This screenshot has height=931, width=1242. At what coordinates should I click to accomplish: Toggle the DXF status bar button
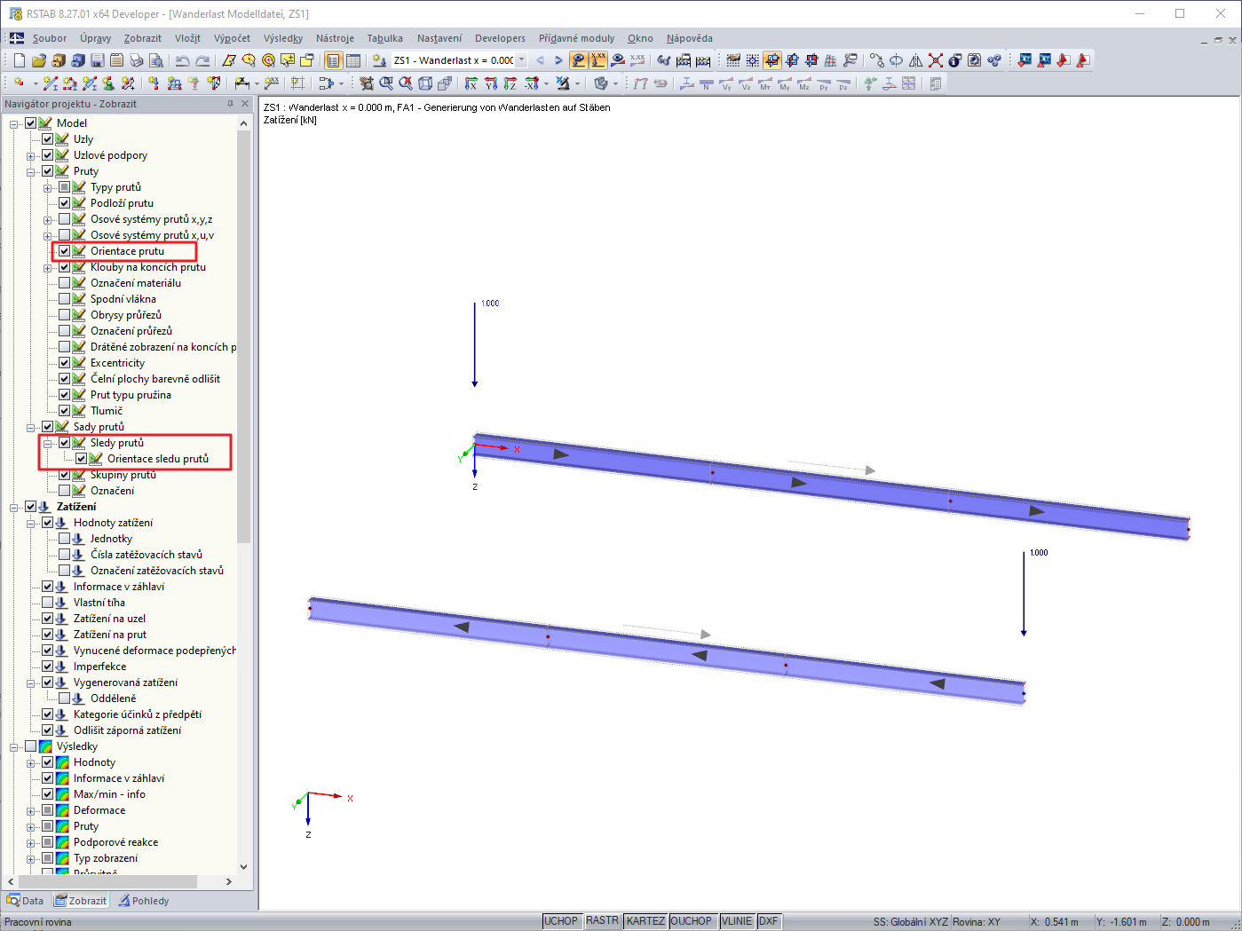[x=769, y=921]
